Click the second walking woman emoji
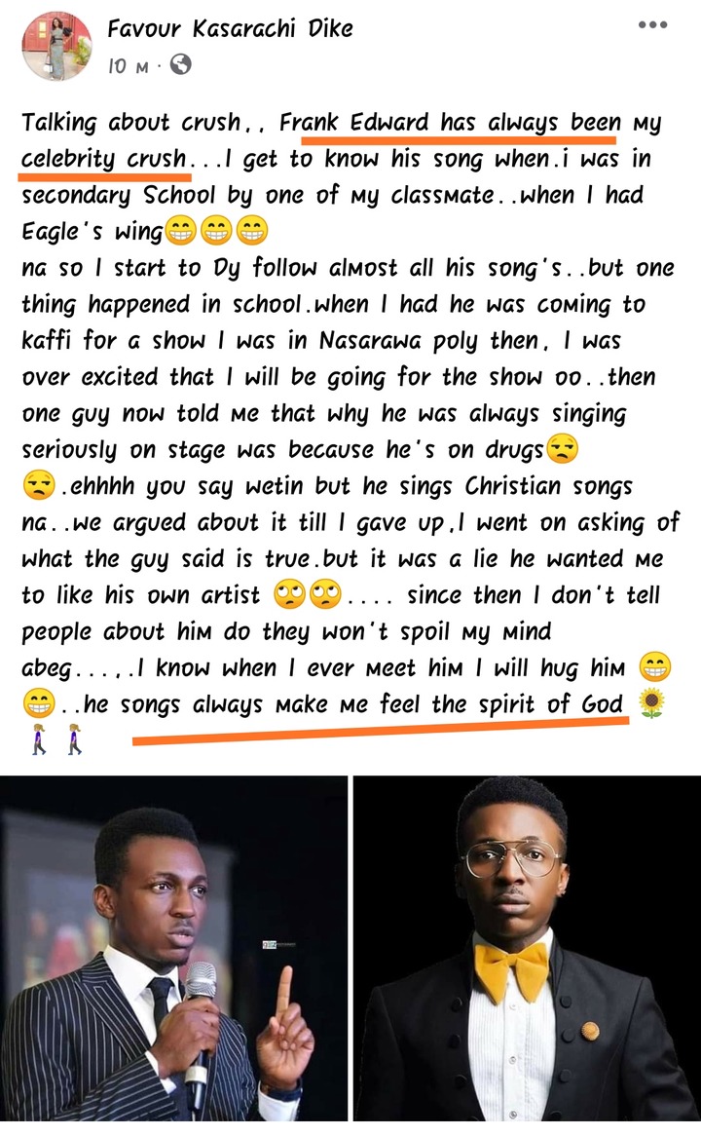 click(74, 739)
